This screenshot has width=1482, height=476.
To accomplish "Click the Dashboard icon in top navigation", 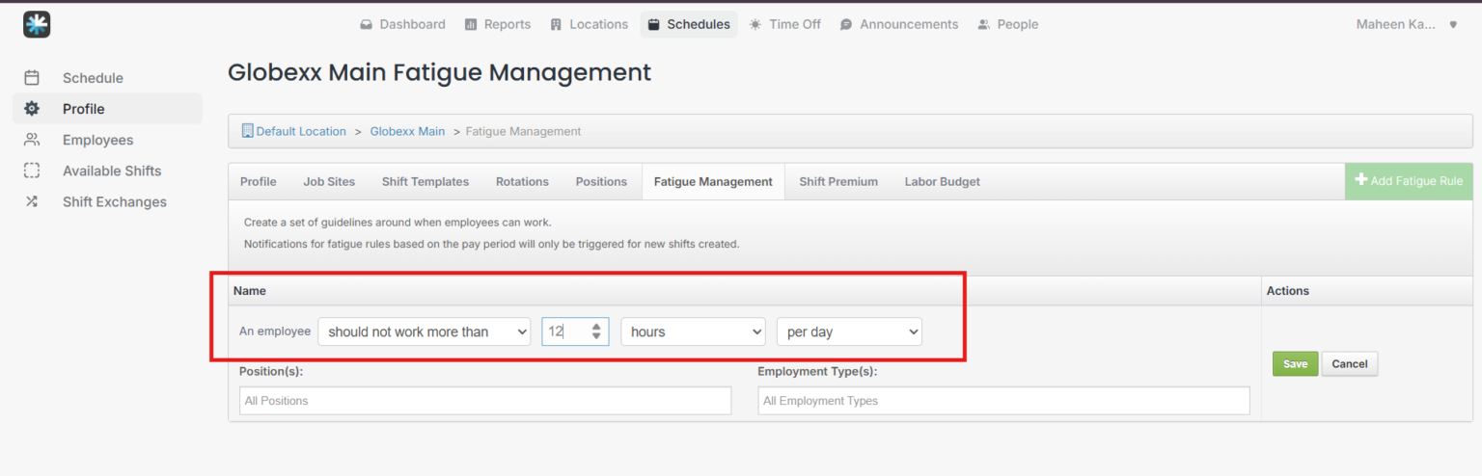I will coord(367,25).
